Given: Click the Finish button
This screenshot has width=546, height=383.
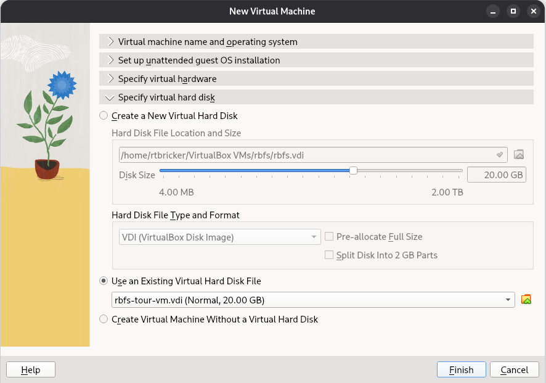Looking at the screenshot, I should (x=461, y=369).
